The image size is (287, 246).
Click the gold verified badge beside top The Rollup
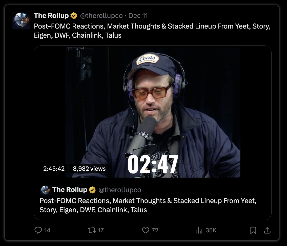click(74, 16)
